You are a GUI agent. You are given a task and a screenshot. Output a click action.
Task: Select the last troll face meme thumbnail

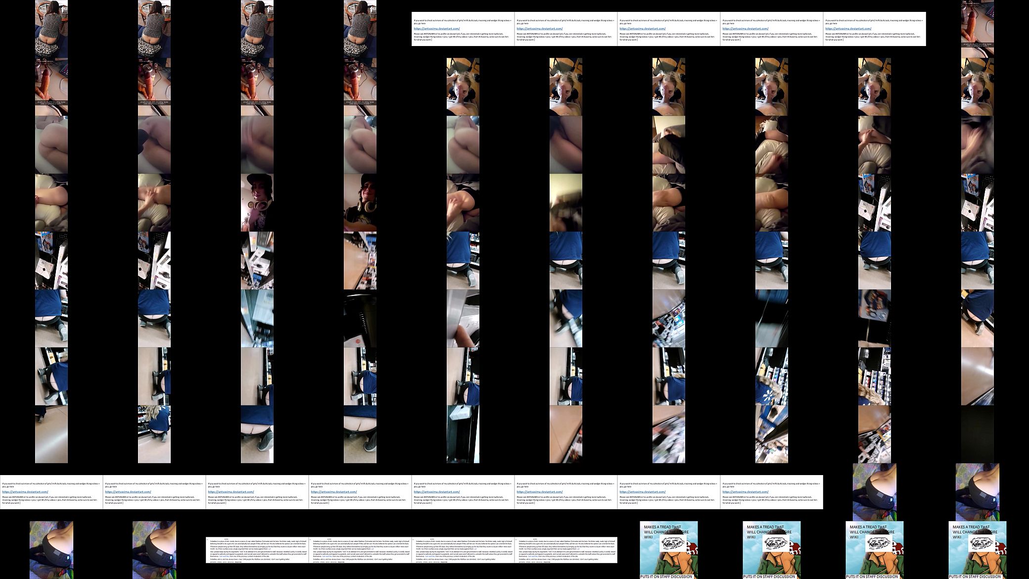(x=978, y=550)
